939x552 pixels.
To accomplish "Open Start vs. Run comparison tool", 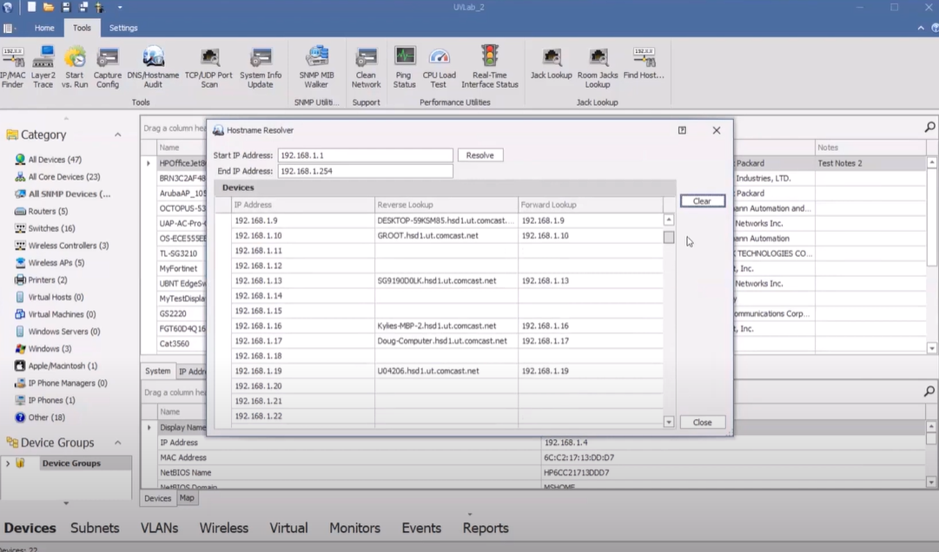I will (75, 68).
